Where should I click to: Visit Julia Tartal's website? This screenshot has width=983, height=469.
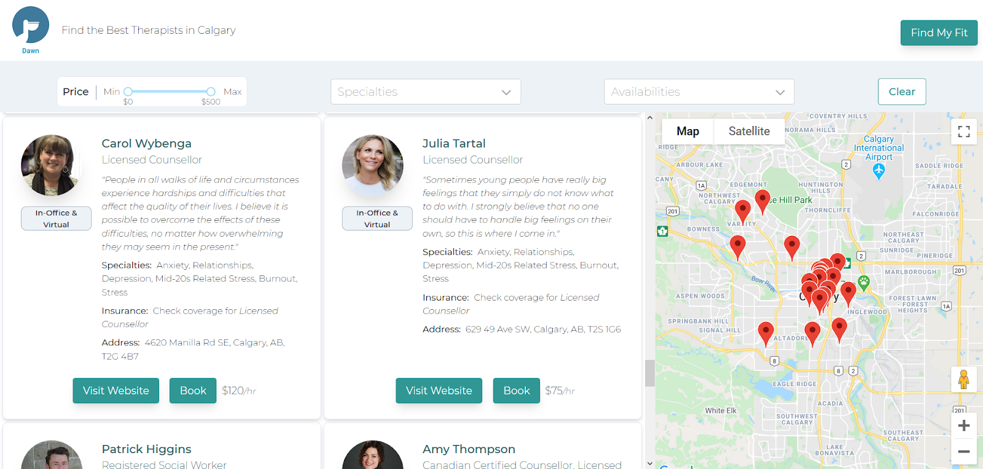(x=439, y=390)
